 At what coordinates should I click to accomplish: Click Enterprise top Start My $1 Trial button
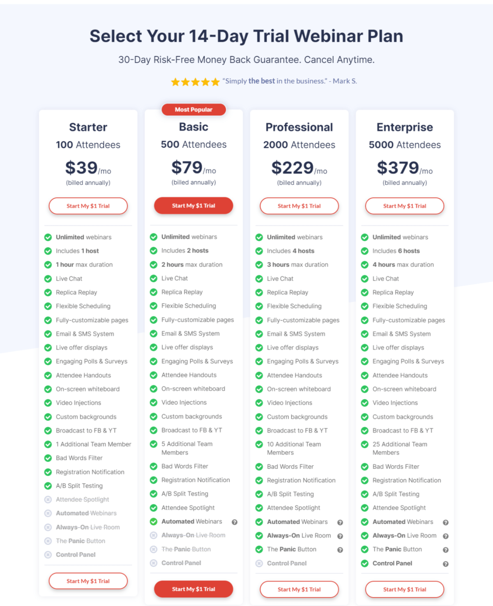point(405,206)
